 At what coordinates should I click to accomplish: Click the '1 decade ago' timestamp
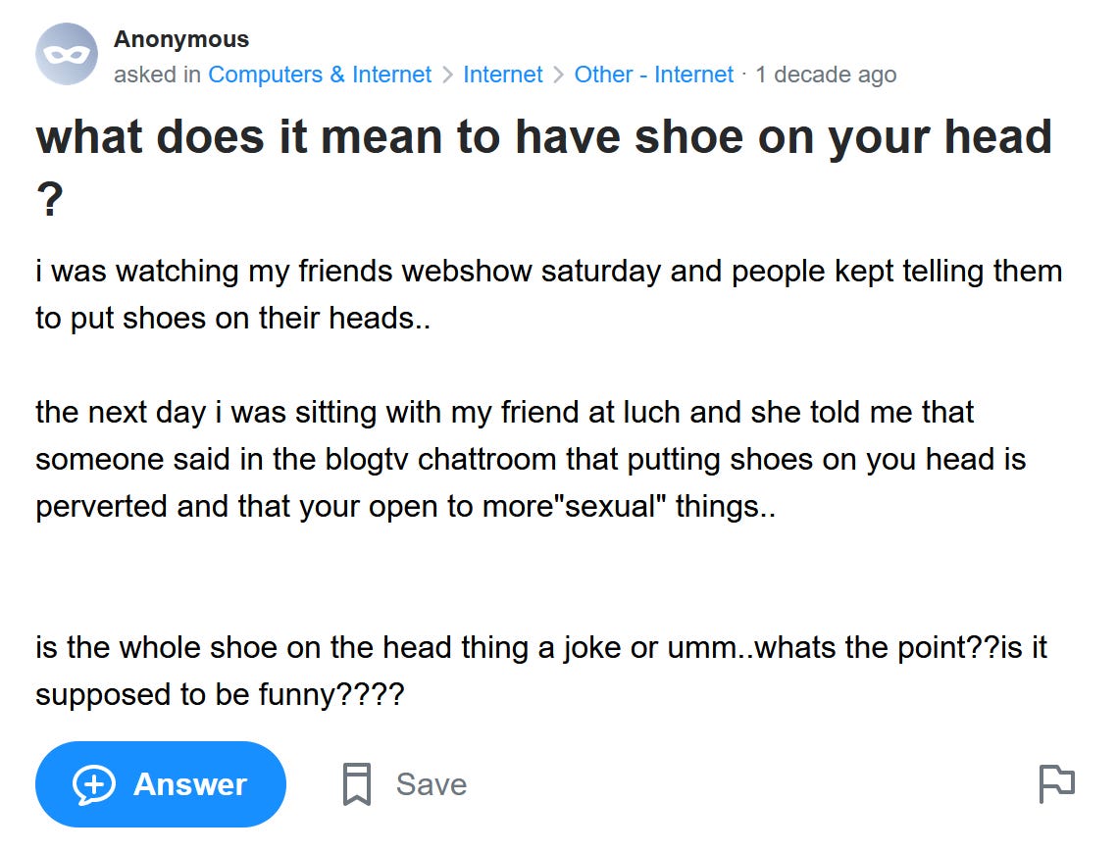pyautogui.click(x=825, y=75)
